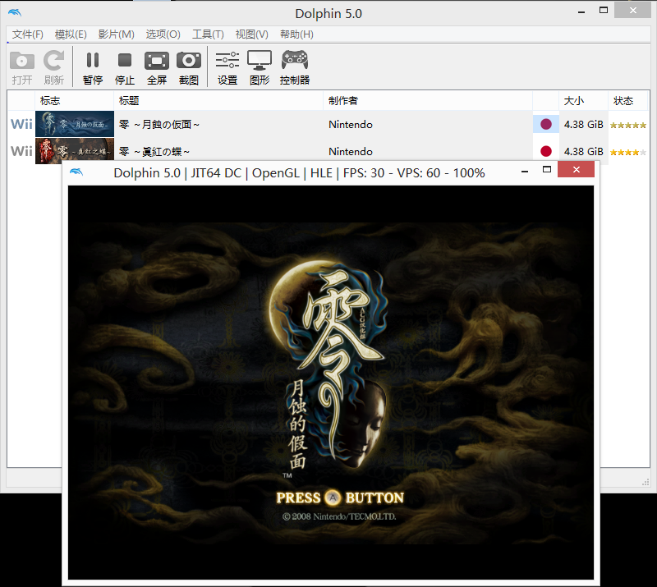Click the Japan flag in the first game row
Screen dimensions: 657x587
click(x=546, y=125)
